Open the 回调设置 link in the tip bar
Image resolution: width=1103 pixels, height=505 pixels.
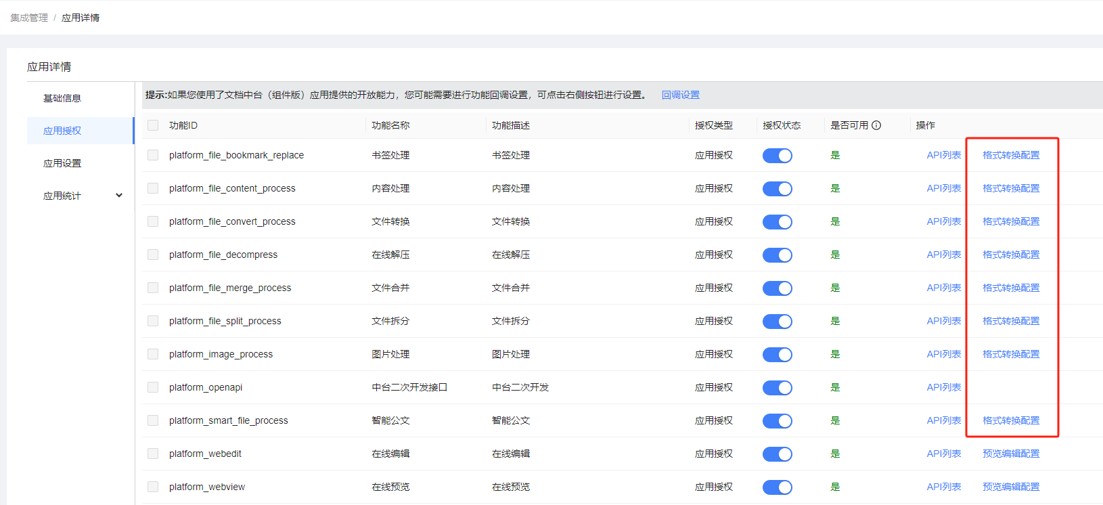(x=680, y=95)
